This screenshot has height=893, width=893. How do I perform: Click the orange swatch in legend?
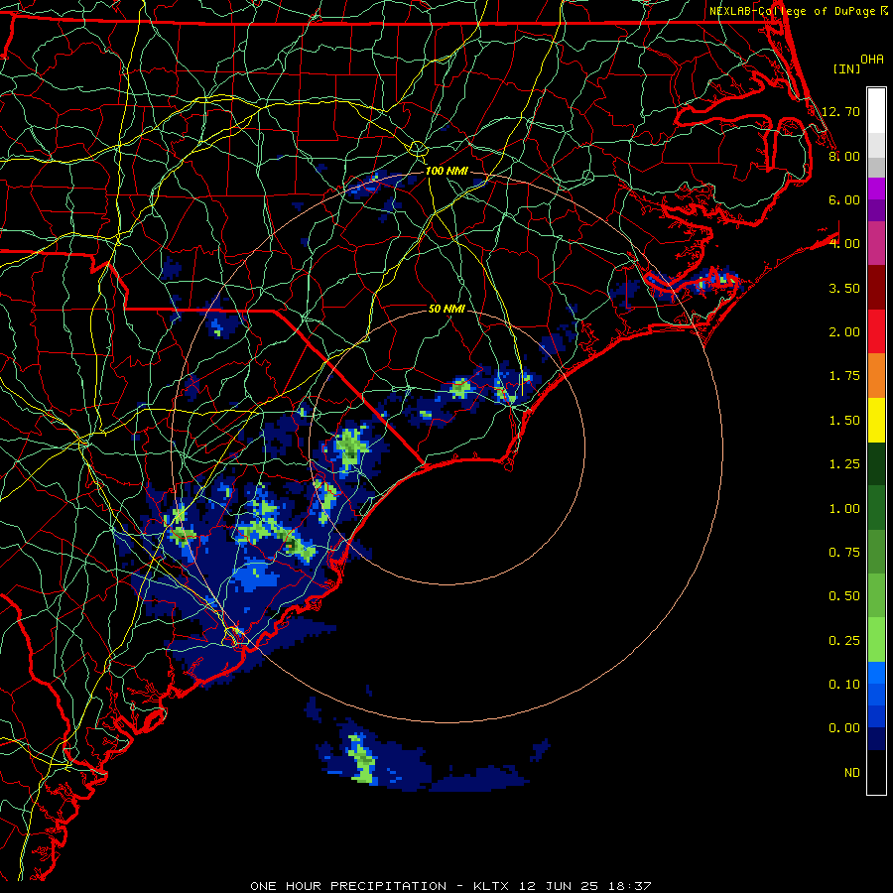point(876,376)
